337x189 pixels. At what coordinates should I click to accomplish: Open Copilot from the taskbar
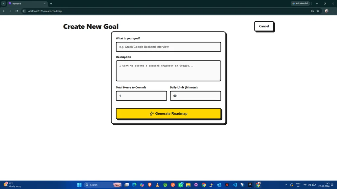(142, 185)
